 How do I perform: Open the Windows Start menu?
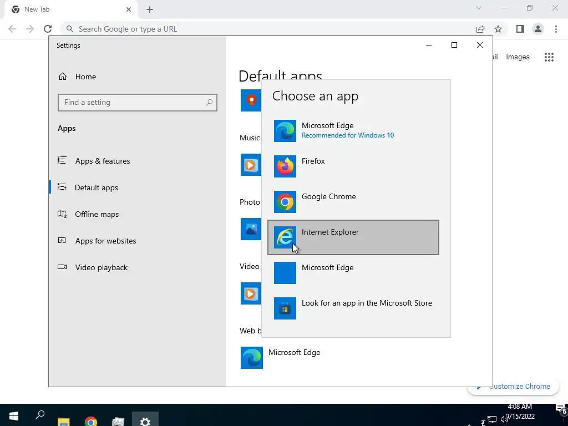[13, 415]
